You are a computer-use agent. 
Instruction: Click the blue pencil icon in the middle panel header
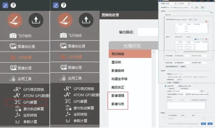[56, 5]
